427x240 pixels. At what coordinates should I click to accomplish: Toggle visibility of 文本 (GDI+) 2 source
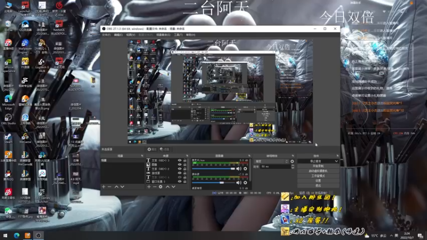point(179,169)
